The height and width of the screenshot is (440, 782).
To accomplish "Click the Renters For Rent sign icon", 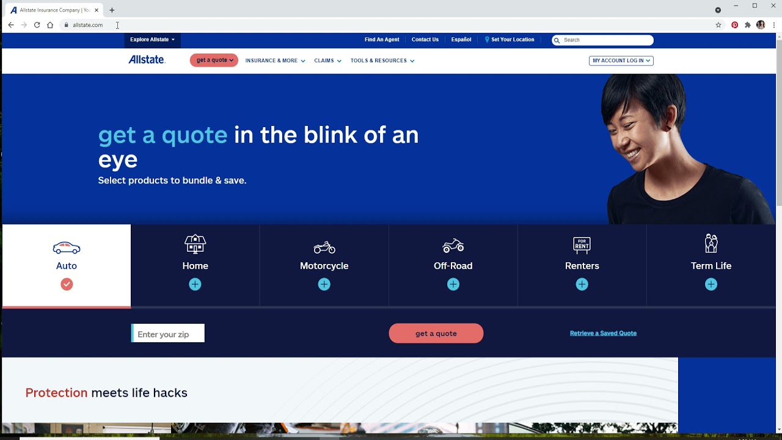I will pos(582,245).
